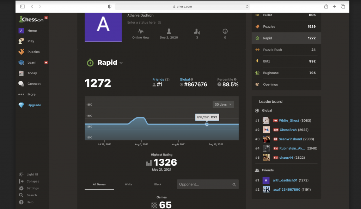The width and height of the screenshot is (361, 209).
Task: Click the Online Now activity icon
Action: [141, 31]
